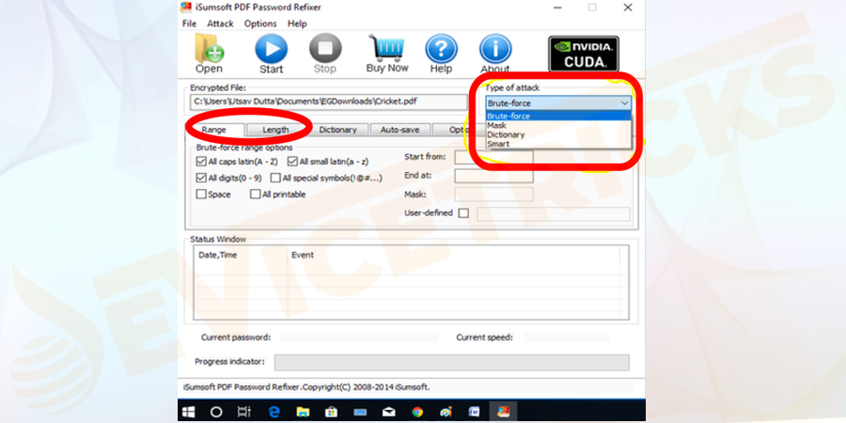Screen dimensions: 846x423
Task: Launch Google Chrome from the taskbar
Action: [417, 413]
